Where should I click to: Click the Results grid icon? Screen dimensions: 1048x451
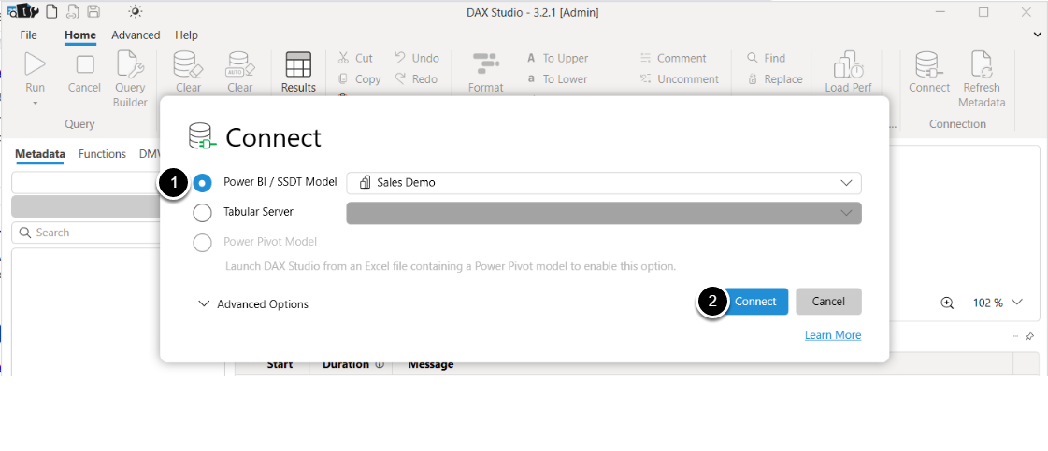298,64
